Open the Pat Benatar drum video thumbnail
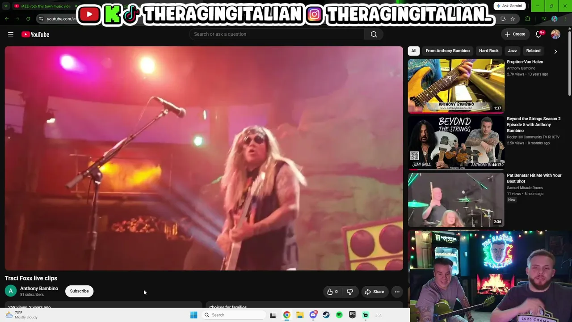 456,199
